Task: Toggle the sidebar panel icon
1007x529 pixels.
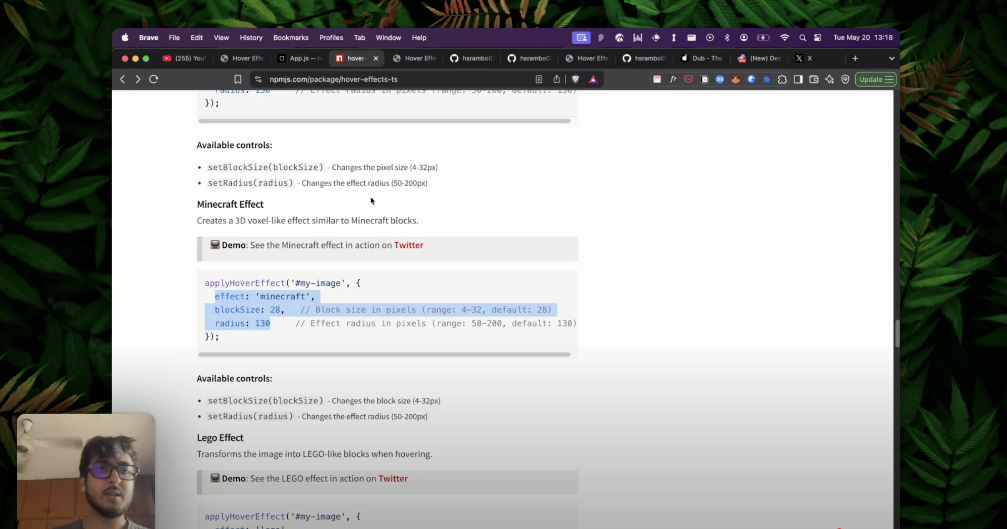Action: click(798, 79)
